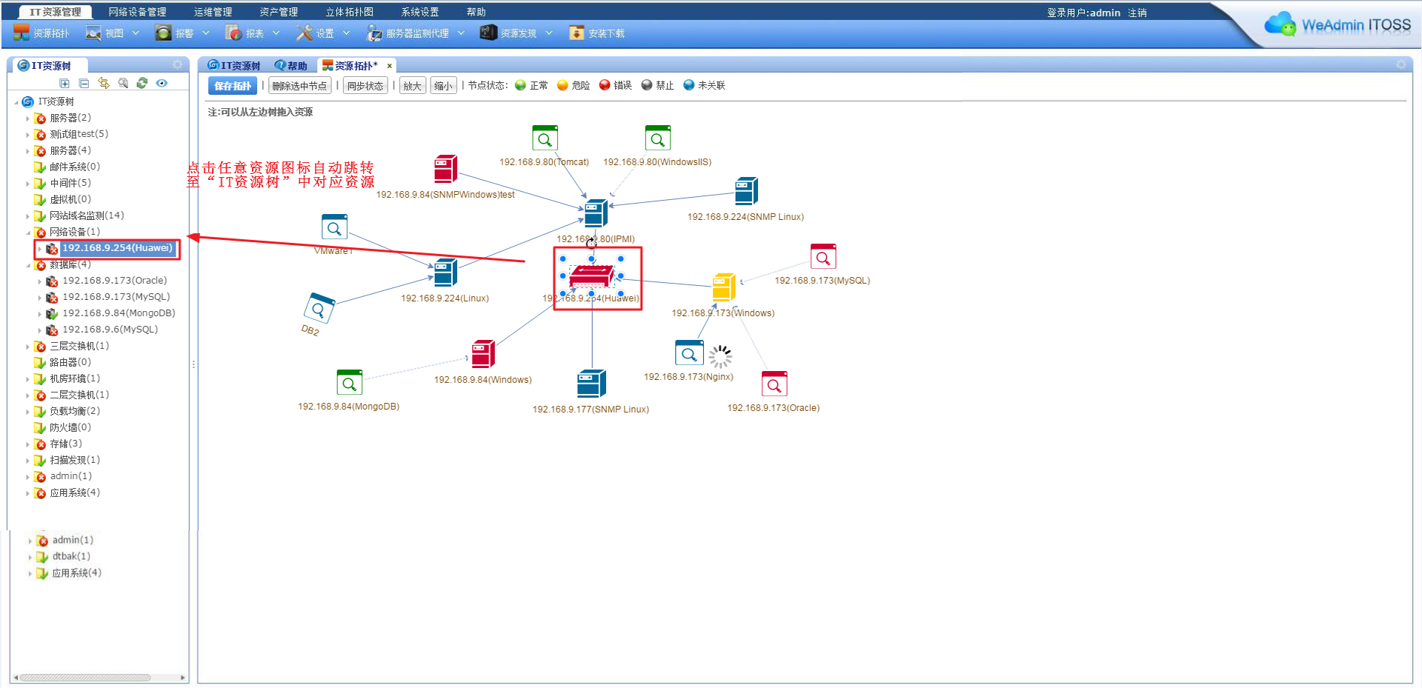
Task: Refresh the IT resource tree
Action: tap(142, 83)
